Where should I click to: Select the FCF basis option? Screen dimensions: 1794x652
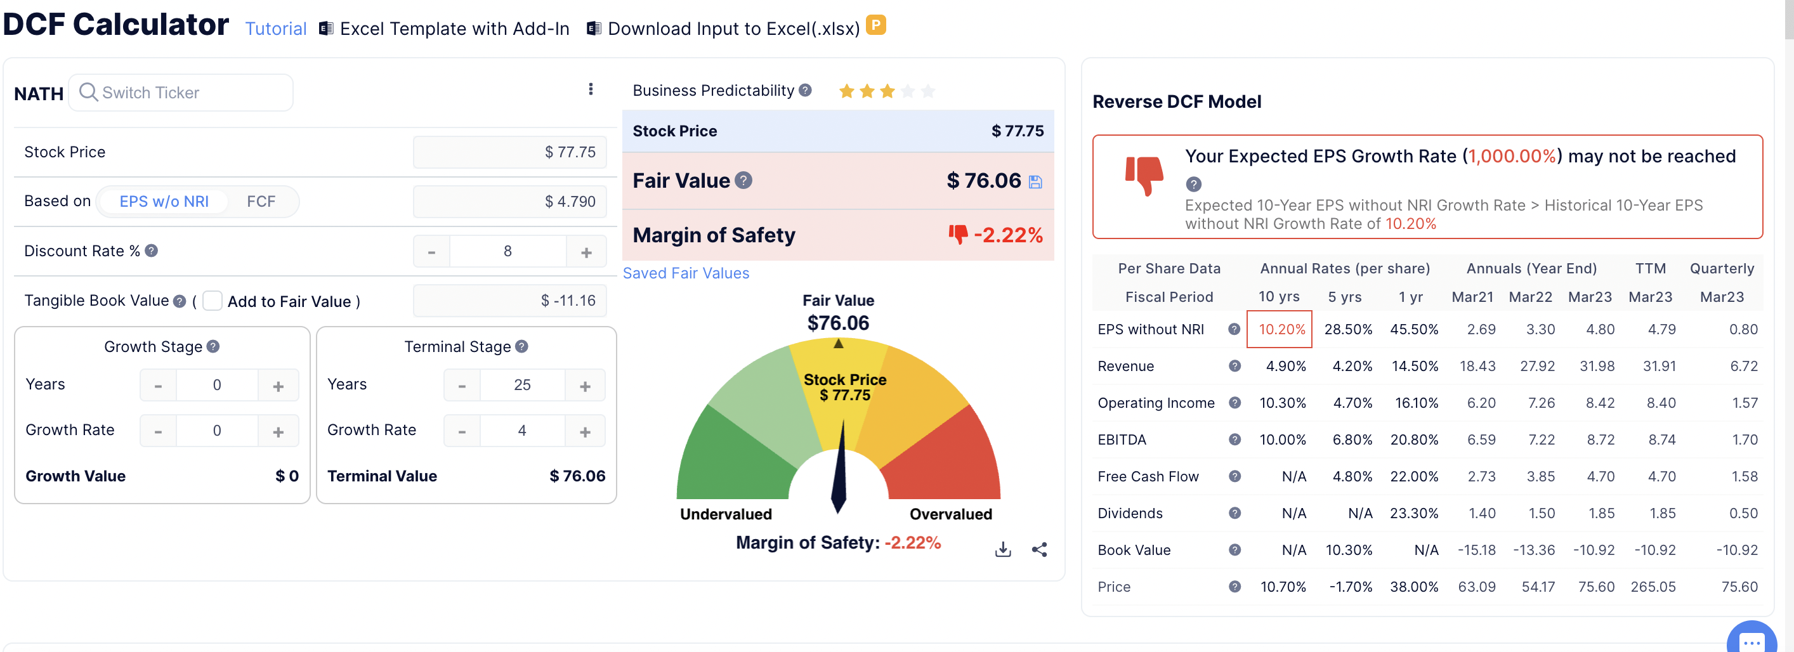click(261, 201)
